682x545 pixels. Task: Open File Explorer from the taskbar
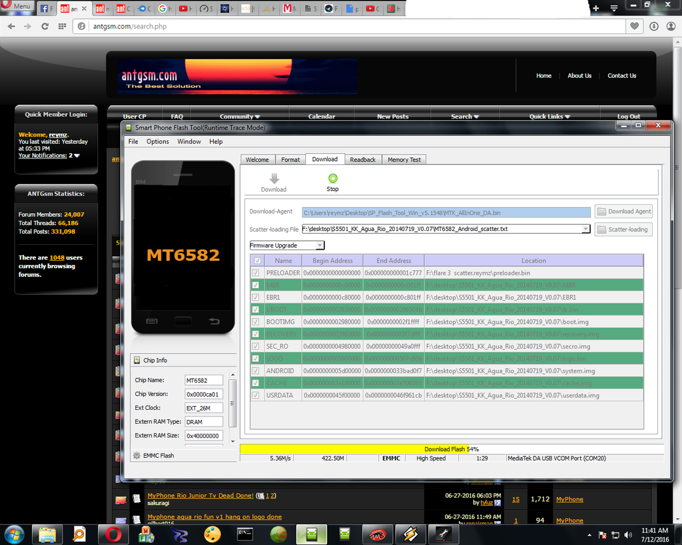coord(47,534)
